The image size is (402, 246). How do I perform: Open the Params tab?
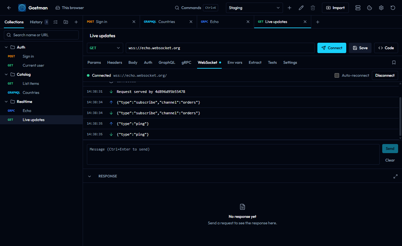[x=94, y=62]
